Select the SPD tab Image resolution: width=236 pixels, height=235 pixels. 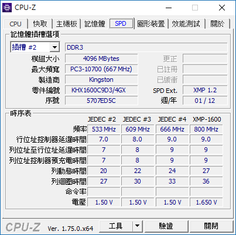121,23
